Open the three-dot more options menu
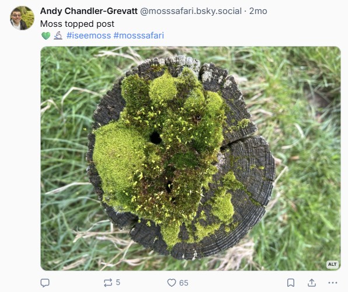Viewport: 348px width, 292px height. tap(332, 283)
